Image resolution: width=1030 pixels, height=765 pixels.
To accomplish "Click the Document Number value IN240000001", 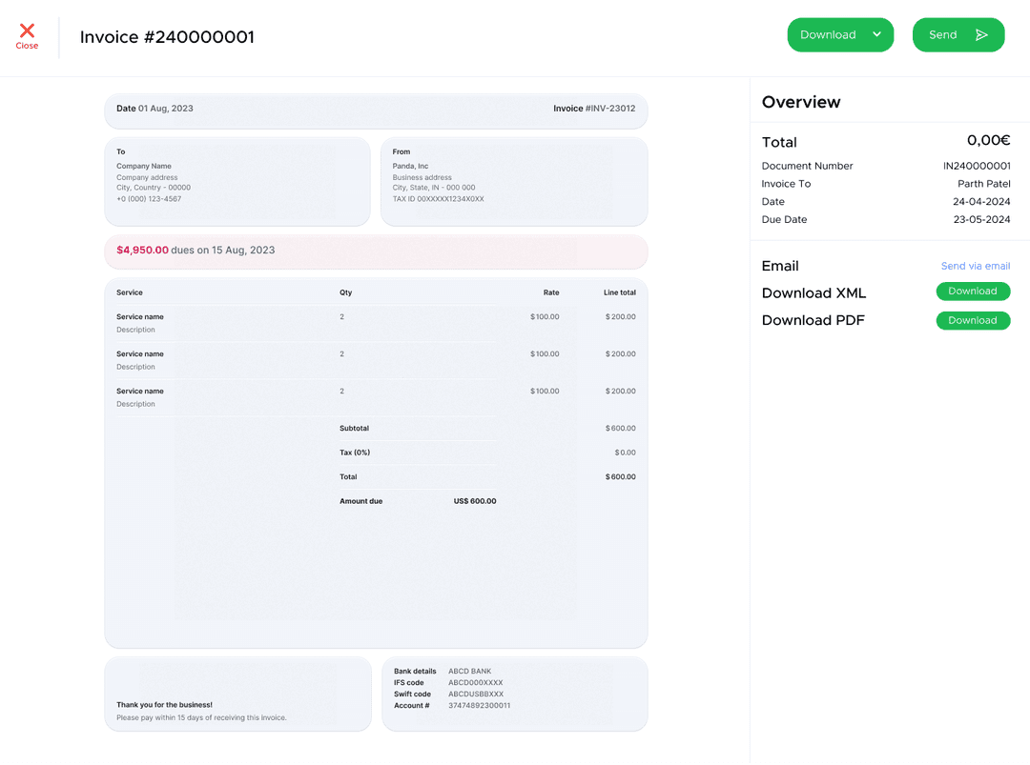I will click(x=977, y=166).
